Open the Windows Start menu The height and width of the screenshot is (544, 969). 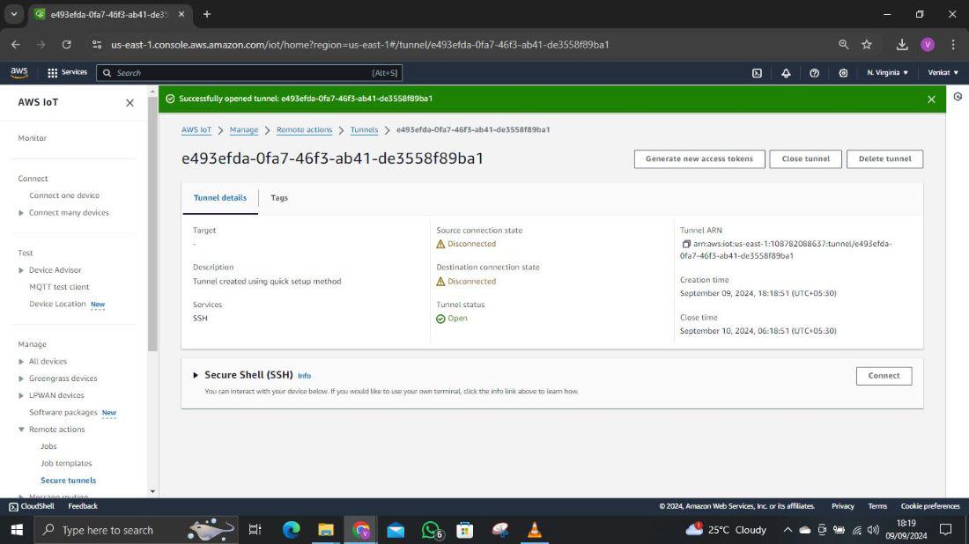coord(17,530)
